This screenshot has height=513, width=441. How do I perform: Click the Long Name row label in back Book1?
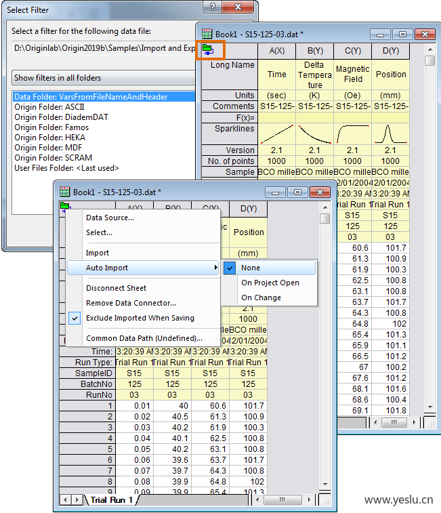tap(230, 75)
